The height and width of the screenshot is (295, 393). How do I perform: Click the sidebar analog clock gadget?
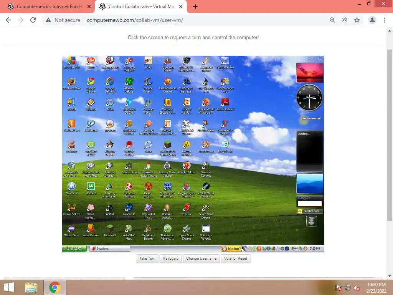click(310, 98)
